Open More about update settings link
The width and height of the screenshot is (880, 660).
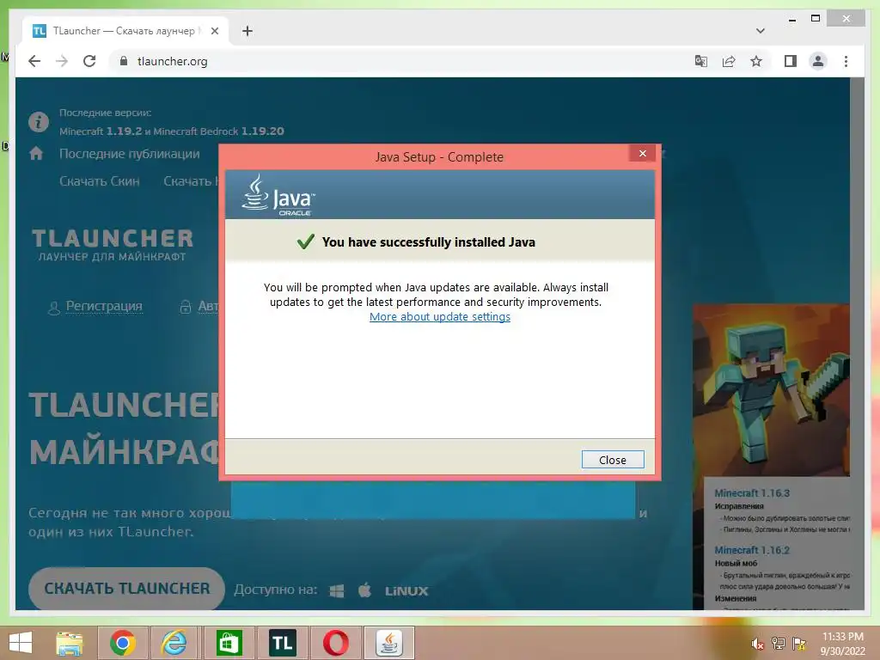point(439,316)
